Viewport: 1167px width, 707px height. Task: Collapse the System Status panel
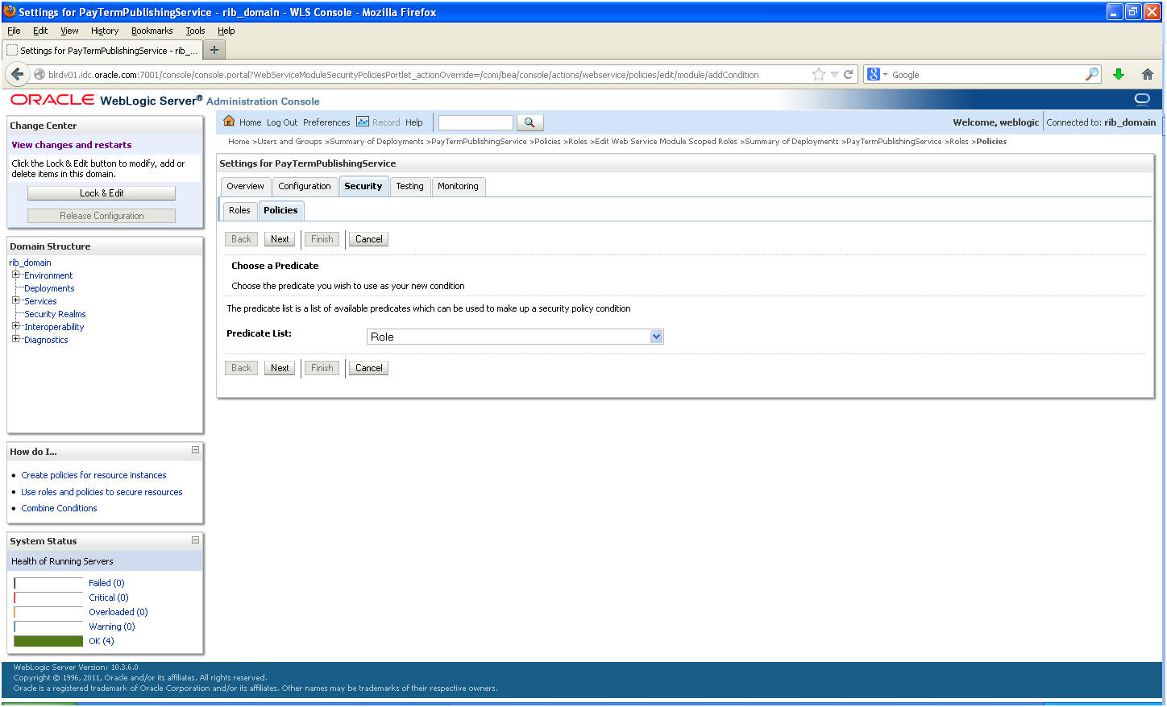[x=195, y=540]
